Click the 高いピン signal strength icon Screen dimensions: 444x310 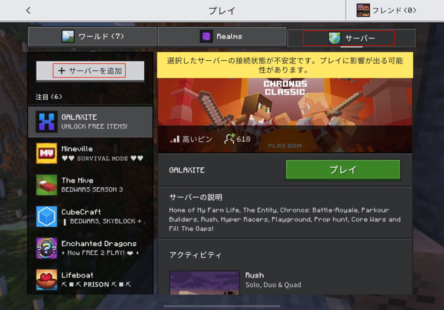(175, 139)
